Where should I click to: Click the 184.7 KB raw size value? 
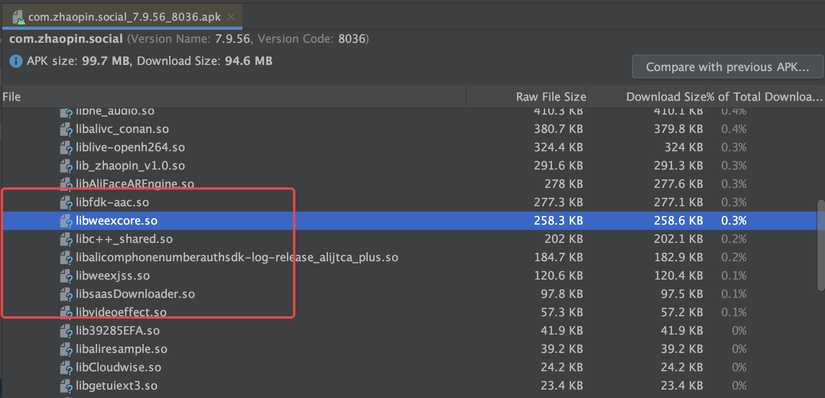(x=559, y=257)
